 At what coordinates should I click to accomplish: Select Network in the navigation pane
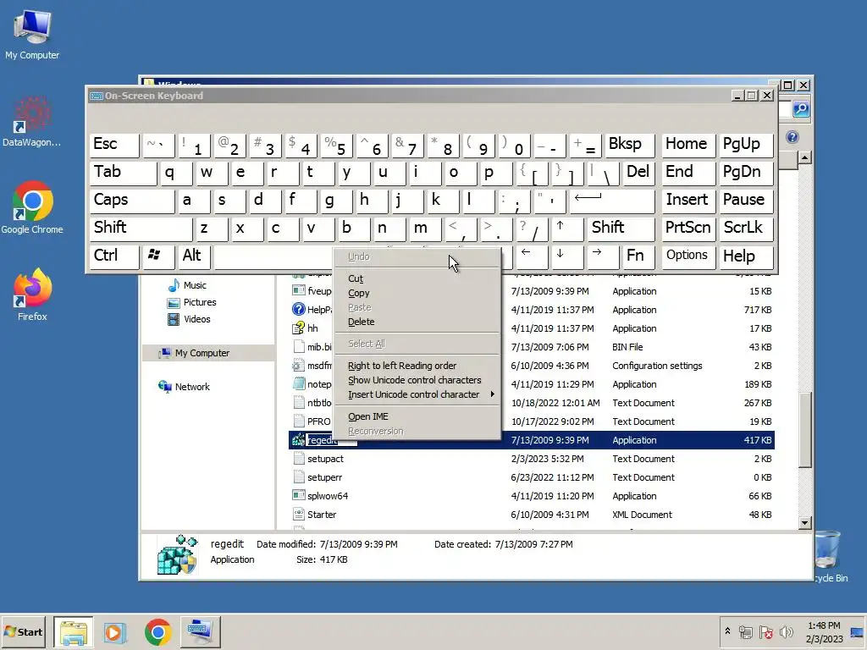point(192,386)
